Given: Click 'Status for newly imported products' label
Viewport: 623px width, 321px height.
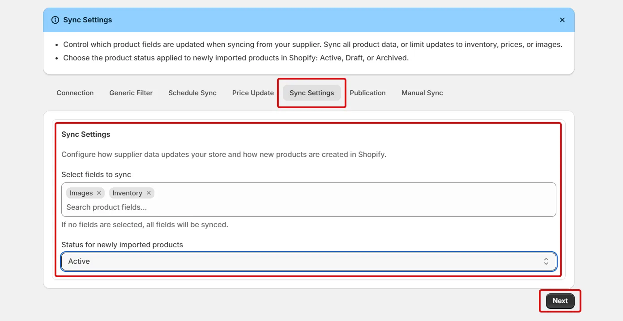Looking at the screenshot, I should [122, 245].
